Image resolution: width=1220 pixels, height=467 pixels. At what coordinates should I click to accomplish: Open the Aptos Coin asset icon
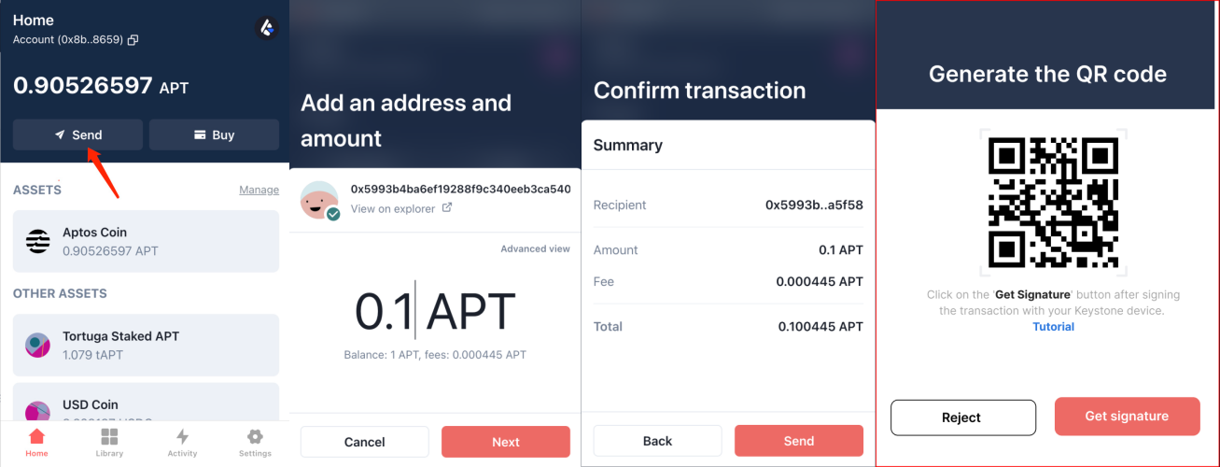click(37, 242)
